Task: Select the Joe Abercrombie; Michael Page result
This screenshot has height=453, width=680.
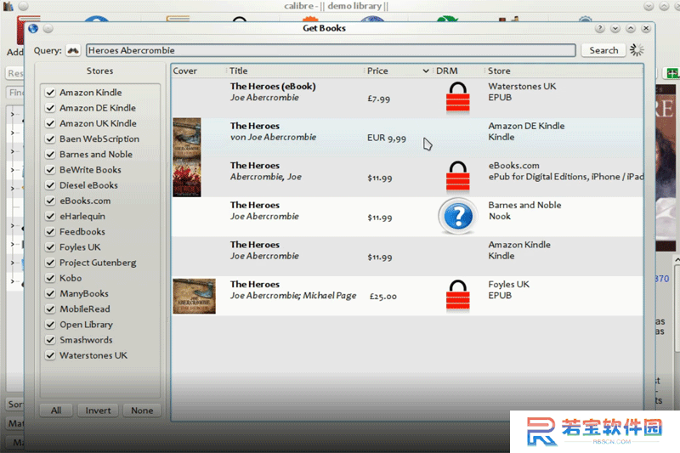Action: coord(293,296)
